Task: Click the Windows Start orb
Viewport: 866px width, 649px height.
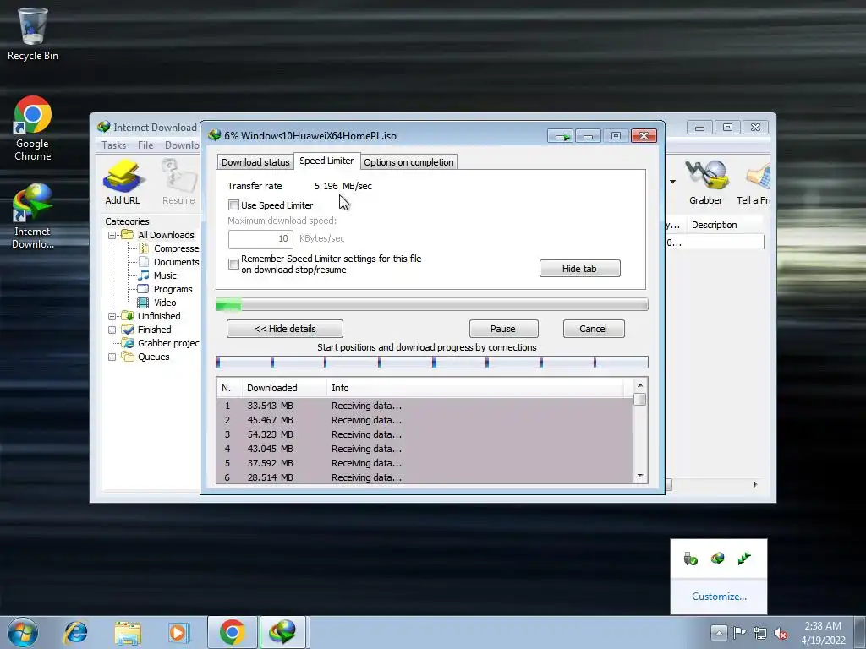Action: (x=23, y=632)
